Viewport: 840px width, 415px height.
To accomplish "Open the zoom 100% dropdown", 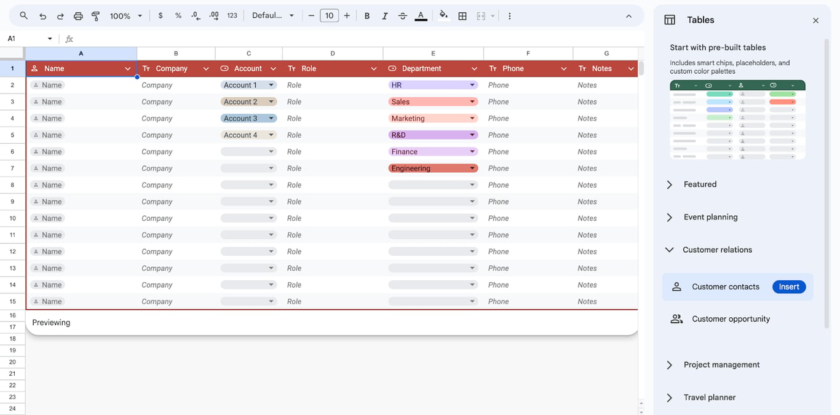I will point(126,16).
